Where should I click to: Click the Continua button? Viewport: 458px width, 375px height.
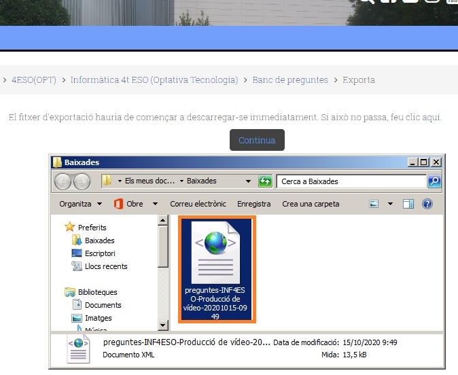[257, 140]
